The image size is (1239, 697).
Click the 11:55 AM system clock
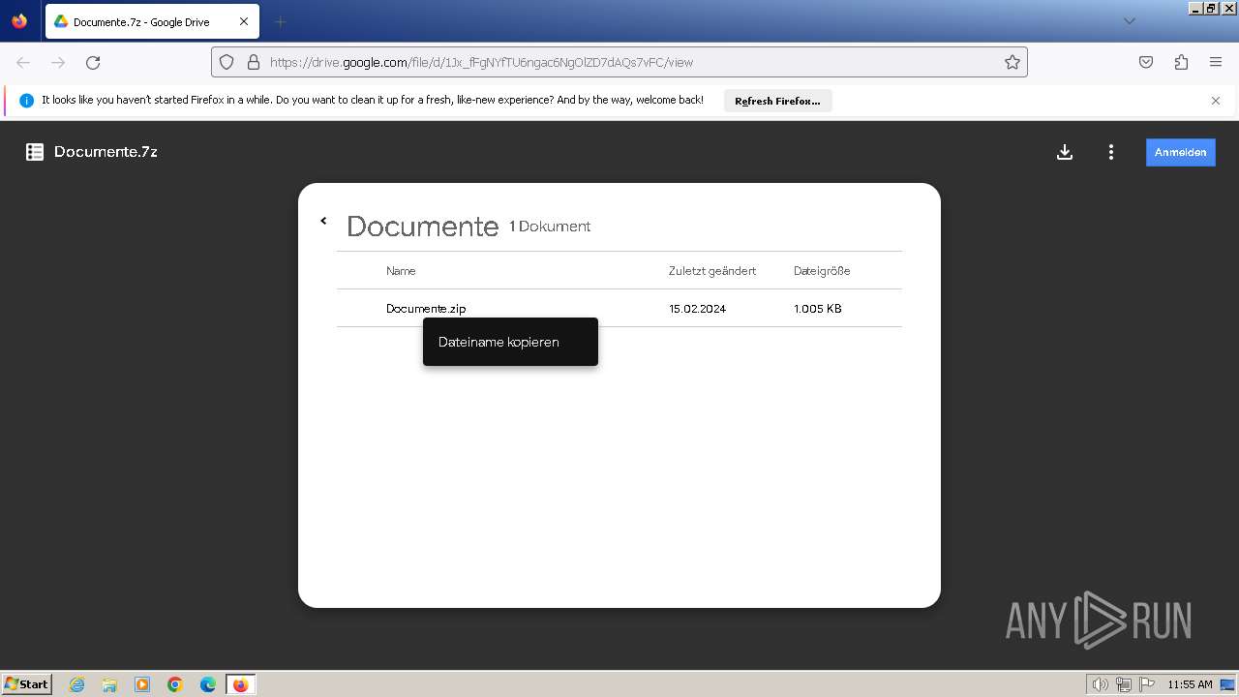(x=1190, y=684)
